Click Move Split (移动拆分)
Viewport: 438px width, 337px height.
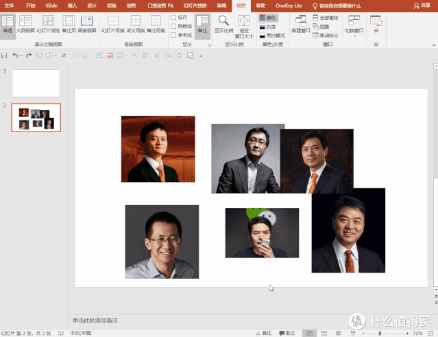(x=326, y=36)
